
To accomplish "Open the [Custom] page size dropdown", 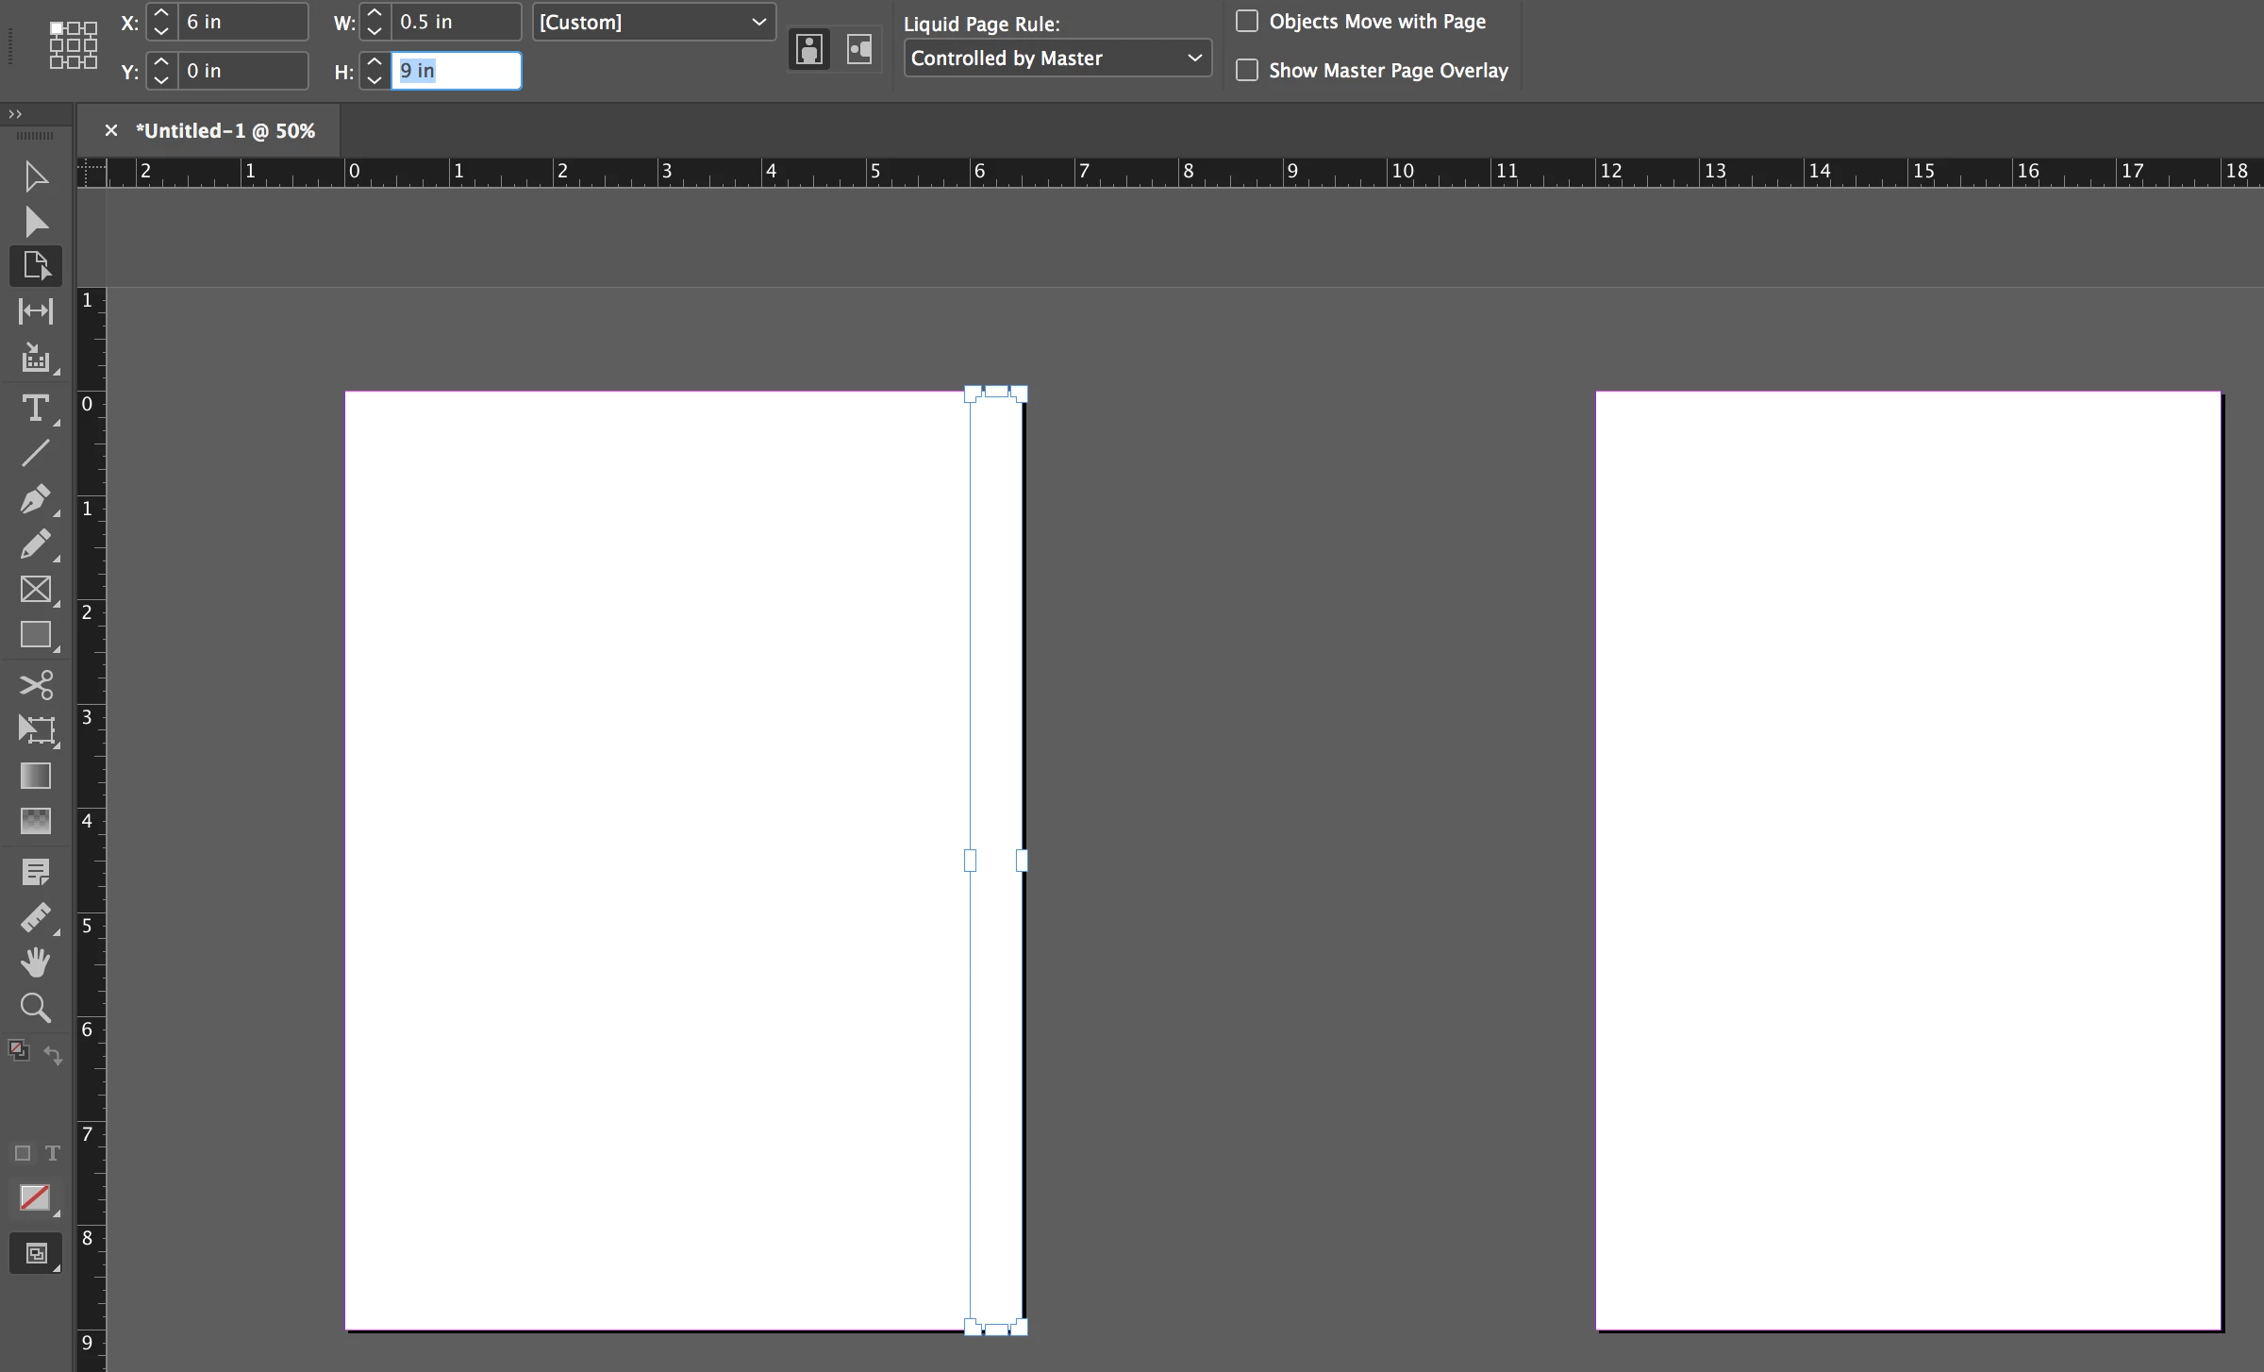I will coord(653,22).
